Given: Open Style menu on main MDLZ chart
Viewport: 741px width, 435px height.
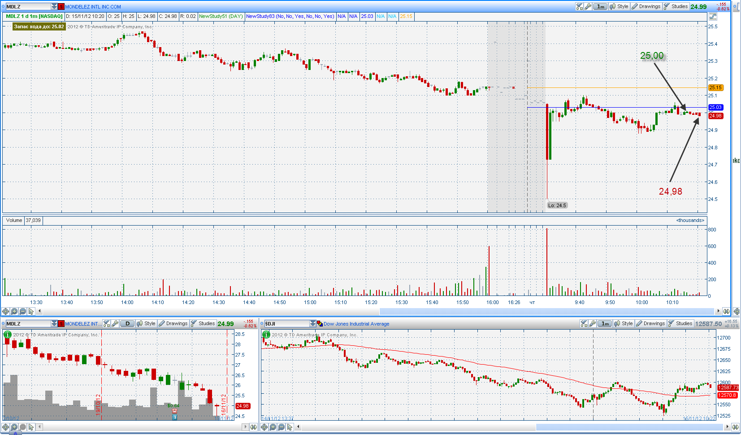Looking at the screenshot, I should click(619, 6).
